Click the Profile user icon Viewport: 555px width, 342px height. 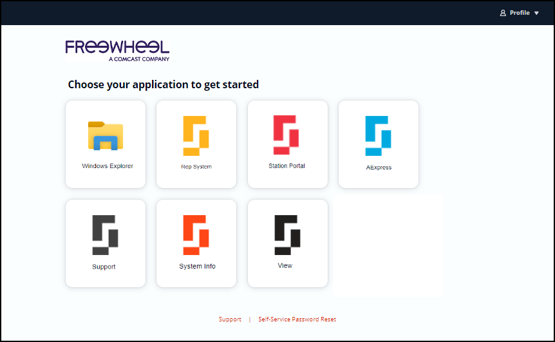pos(503,13)
